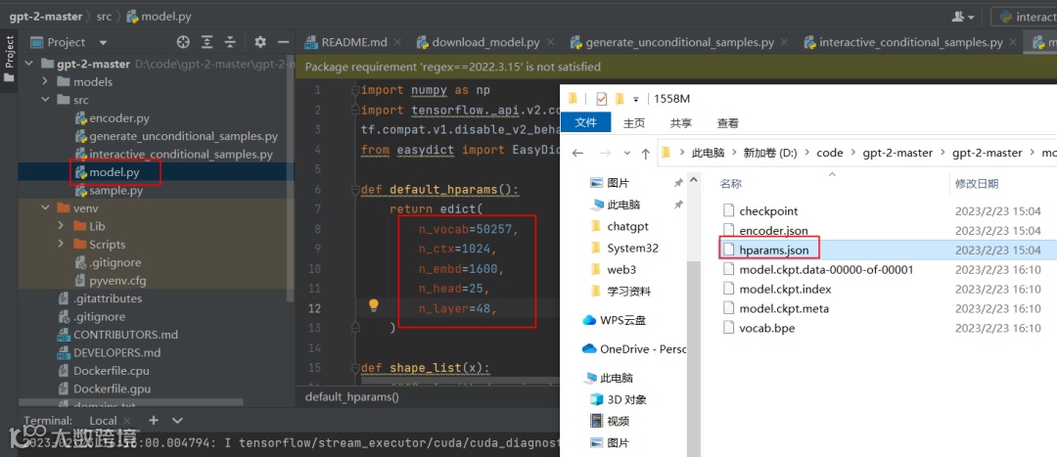
Task: Open the chatgpt folder in Explorer quick access
Action: (x=627, y=226)
